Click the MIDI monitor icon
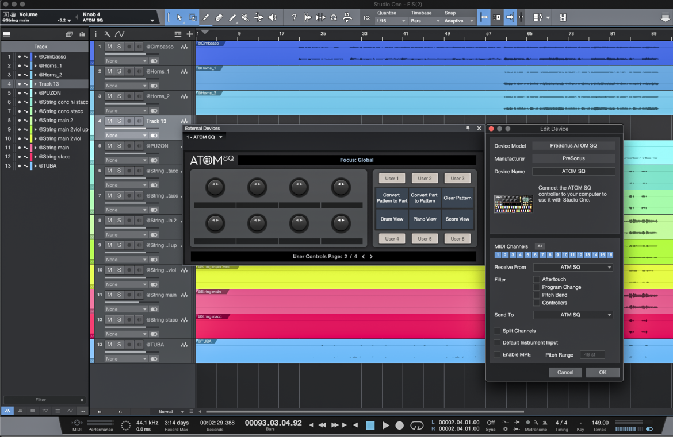 click(77, 423)
